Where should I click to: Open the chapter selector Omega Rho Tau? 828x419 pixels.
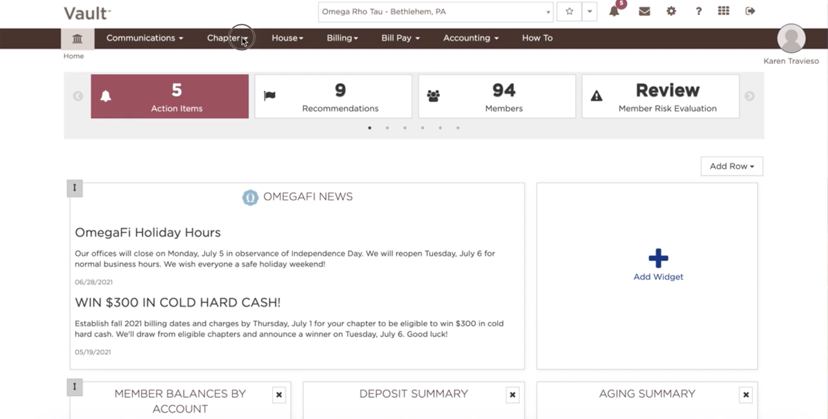(436, 12)
